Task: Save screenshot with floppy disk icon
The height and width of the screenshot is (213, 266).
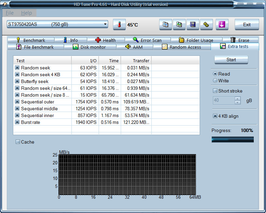Action: coord(193,24)
